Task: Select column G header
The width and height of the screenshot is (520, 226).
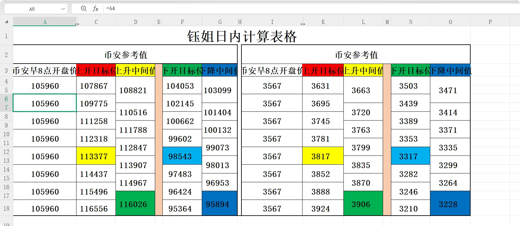Action: click(x=220, y=22)
